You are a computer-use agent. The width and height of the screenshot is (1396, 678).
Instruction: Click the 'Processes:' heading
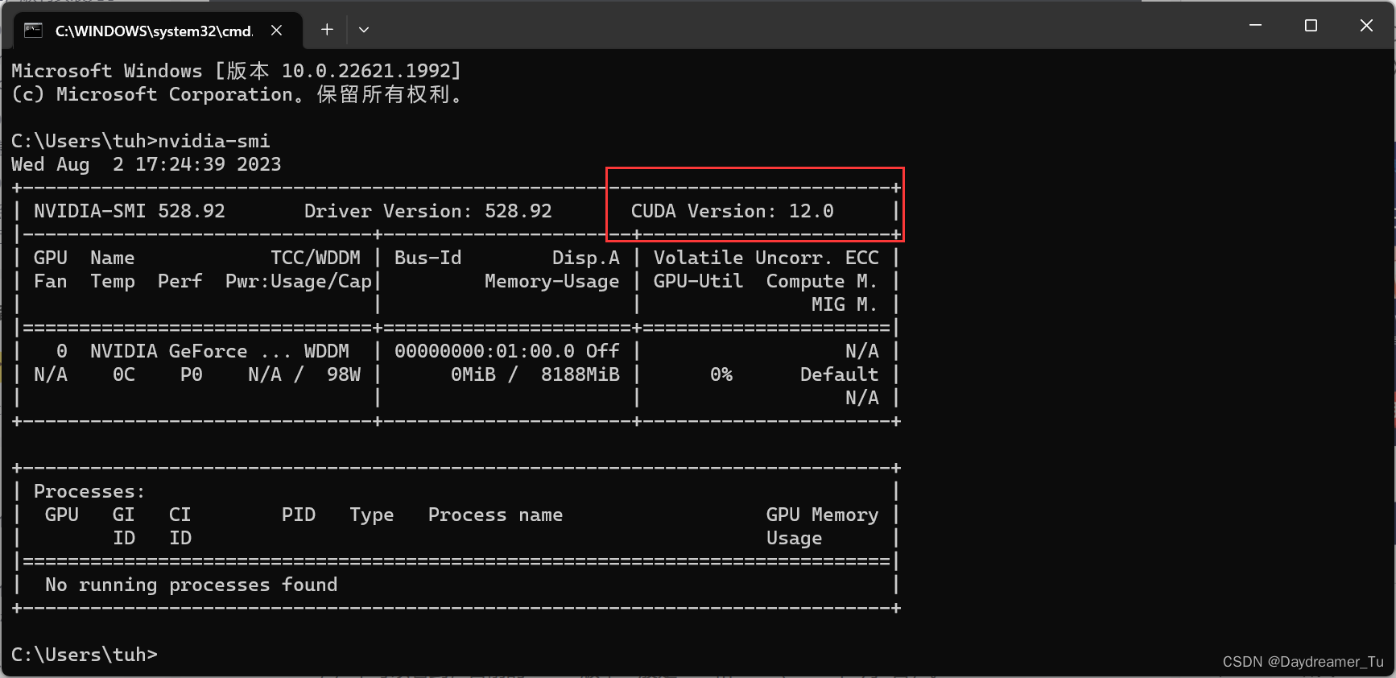click(x=89, y=491)
